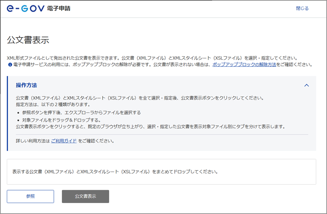
Task: Click the bullet text 対象ファイルをドラッグ＆ドロップする
Action: pos(61,120)
